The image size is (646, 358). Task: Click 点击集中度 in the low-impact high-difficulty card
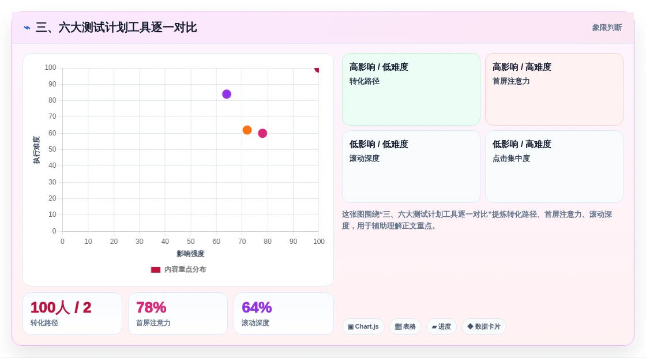click(511, 159)
